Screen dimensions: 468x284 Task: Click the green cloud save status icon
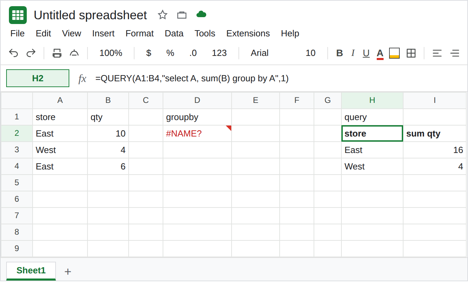click(x=201, y=14)
